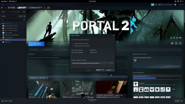Open the Friends & Chat icon
The height and width of the screenshot is (104, 185).
point(182,101)
